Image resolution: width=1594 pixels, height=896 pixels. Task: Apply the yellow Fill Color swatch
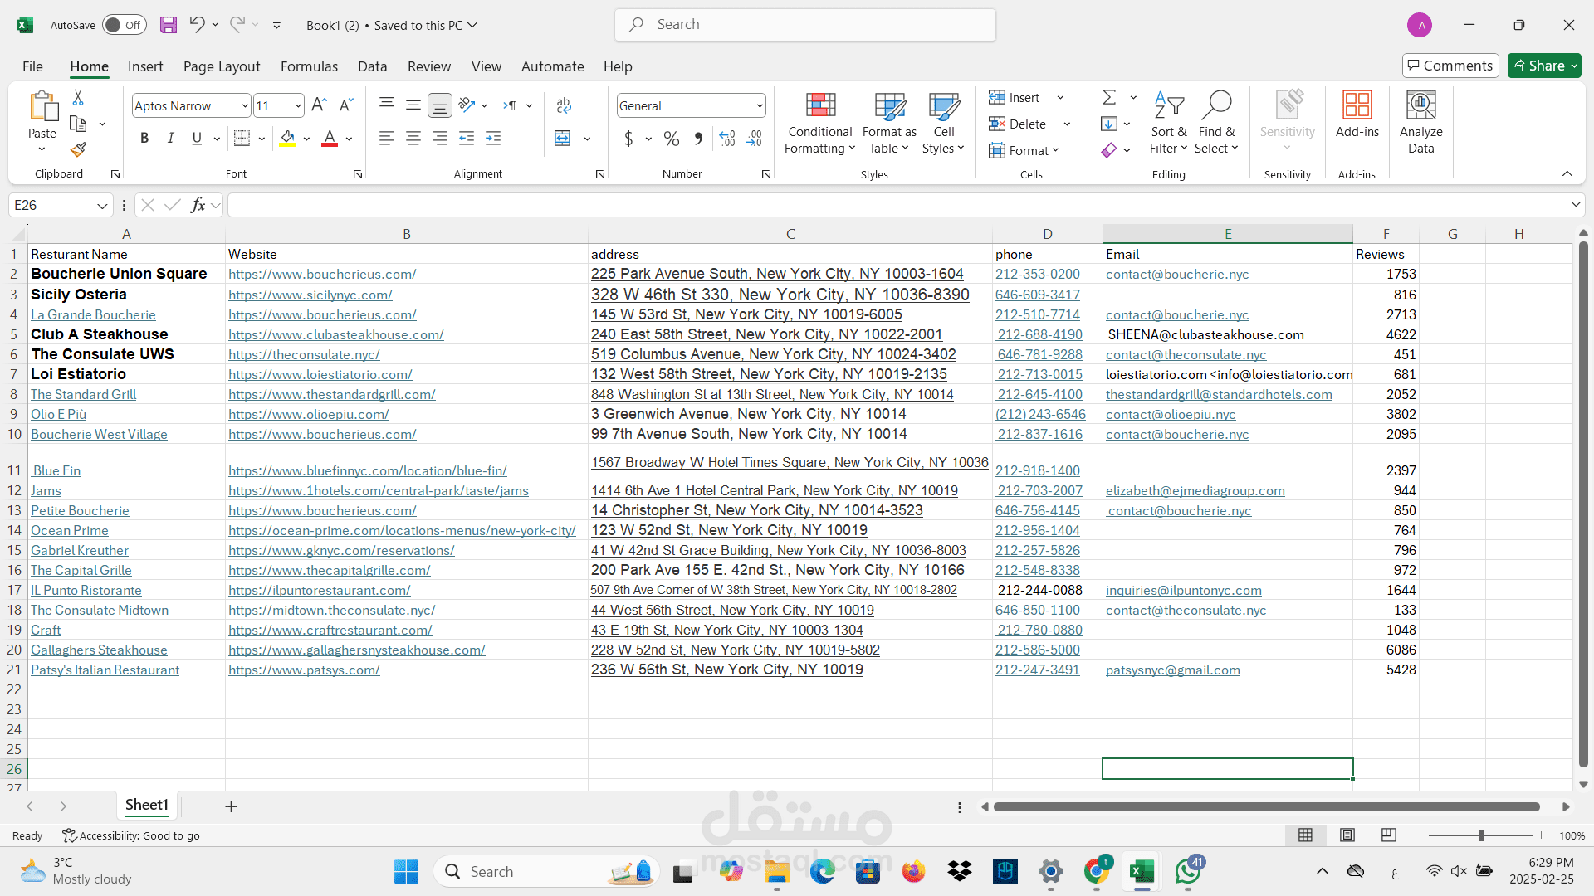pyautogui.click(x=287, y=139)
